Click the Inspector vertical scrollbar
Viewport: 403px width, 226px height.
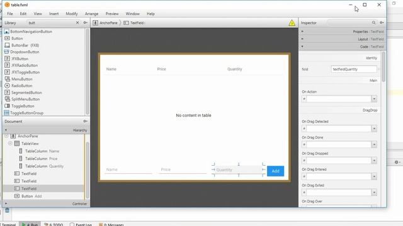pos(383,67)
